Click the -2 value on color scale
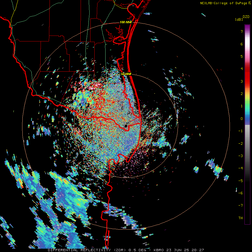Viewport: 252px width, 252px height. point(241,143)
